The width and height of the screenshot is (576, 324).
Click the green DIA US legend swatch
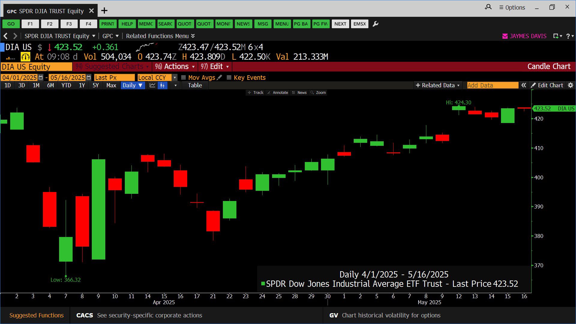pyautogui.click(x=263, y=283)
